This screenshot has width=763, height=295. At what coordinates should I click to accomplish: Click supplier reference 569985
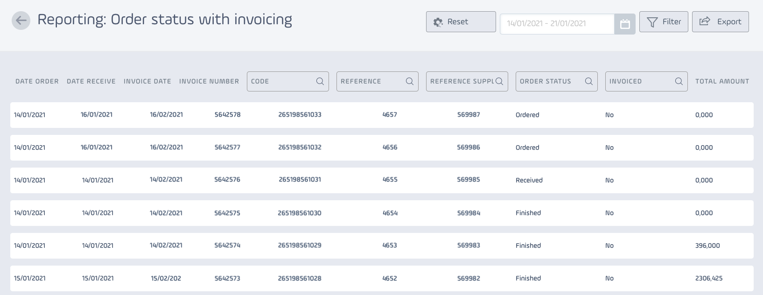click(469, 180)
